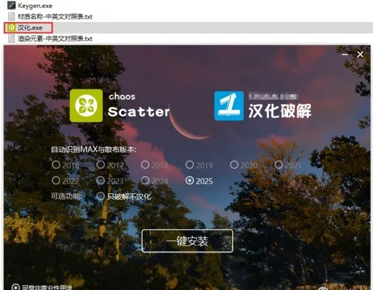Click the 渲染元素-中英文对照表.txt document icon
Screen dimensions: 373x290
click(x=11, y=38)
